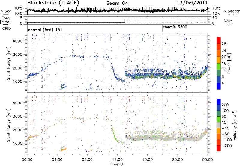Click the 'Blackstone (fitACF)' title text
The image size is (240, 166).
[x=53, y=3]
